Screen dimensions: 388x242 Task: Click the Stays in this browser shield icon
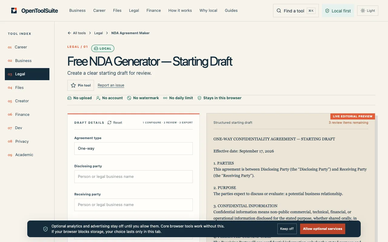point(199,98)
